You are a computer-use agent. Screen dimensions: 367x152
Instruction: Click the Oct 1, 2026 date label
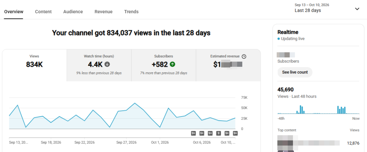(x=160, y=143)
